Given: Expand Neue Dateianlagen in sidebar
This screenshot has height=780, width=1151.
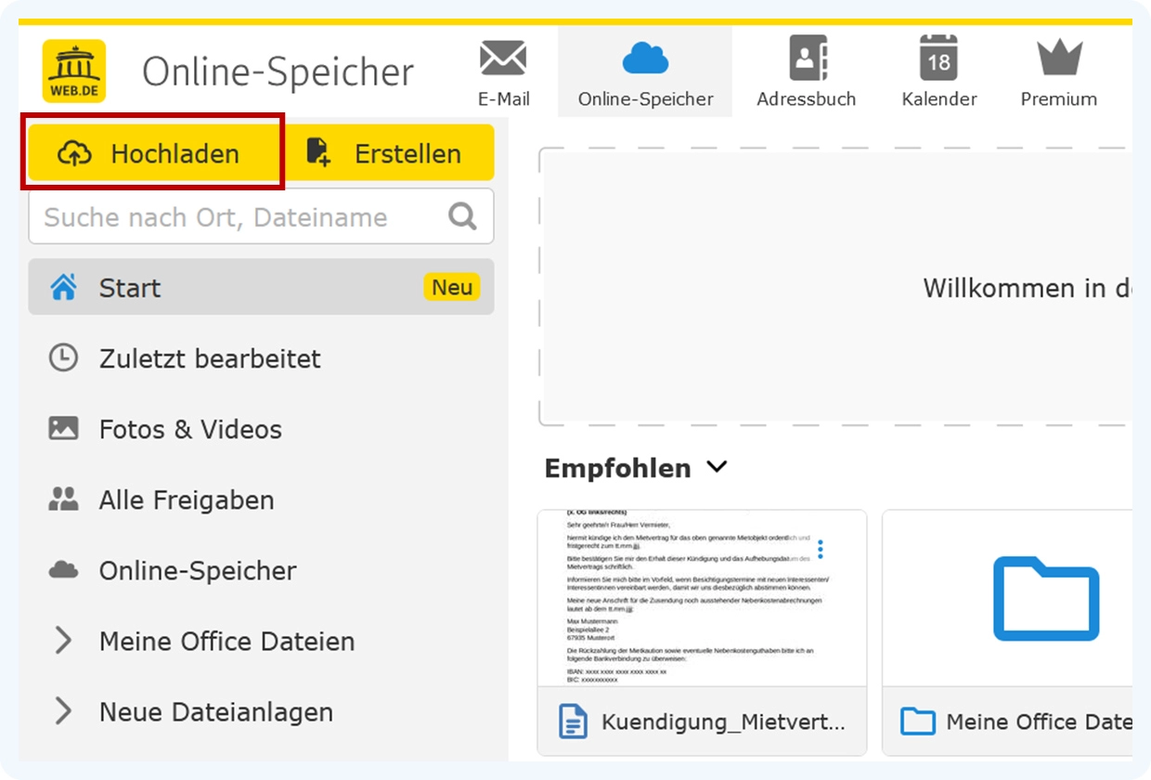Looking at the screenshot, I should tap(64, 711).
